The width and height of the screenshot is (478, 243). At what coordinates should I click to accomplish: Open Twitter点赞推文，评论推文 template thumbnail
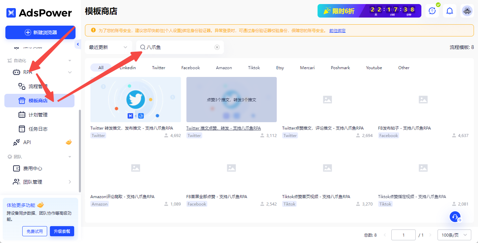(x=327, y=100)
